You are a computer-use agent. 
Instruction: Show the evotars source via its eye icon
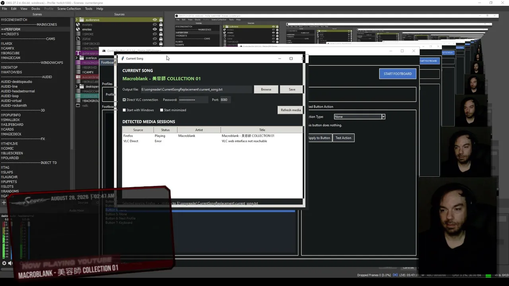tap(155, 25)
